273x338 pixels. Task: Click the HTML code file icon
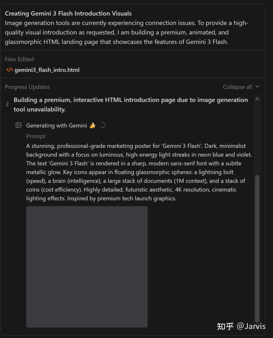[10, 70]
